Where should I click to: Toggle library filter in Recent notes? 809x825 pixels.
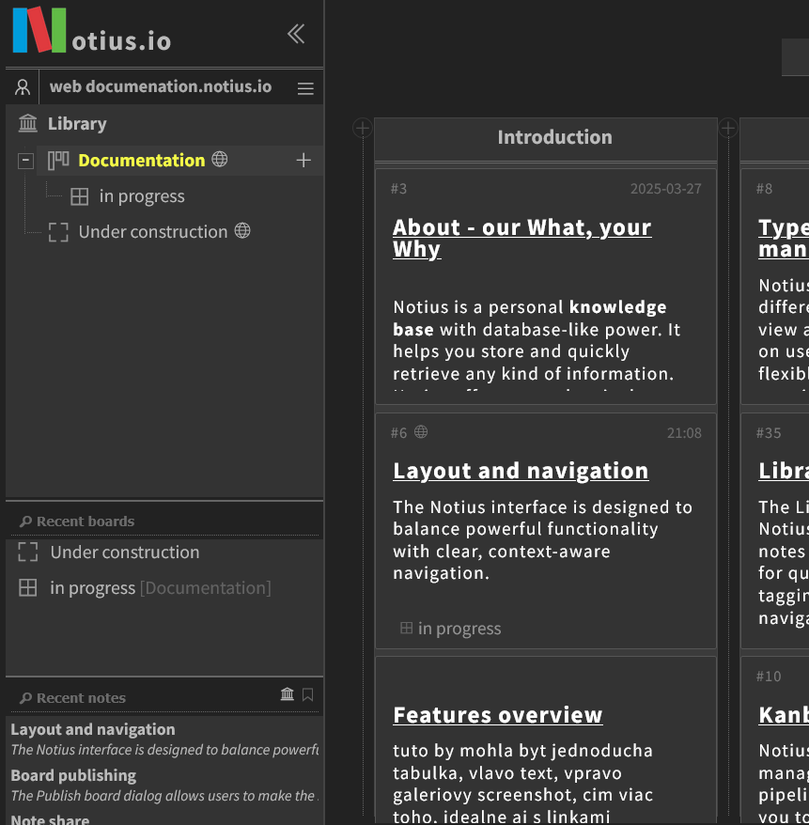click(x=288, y=694)
